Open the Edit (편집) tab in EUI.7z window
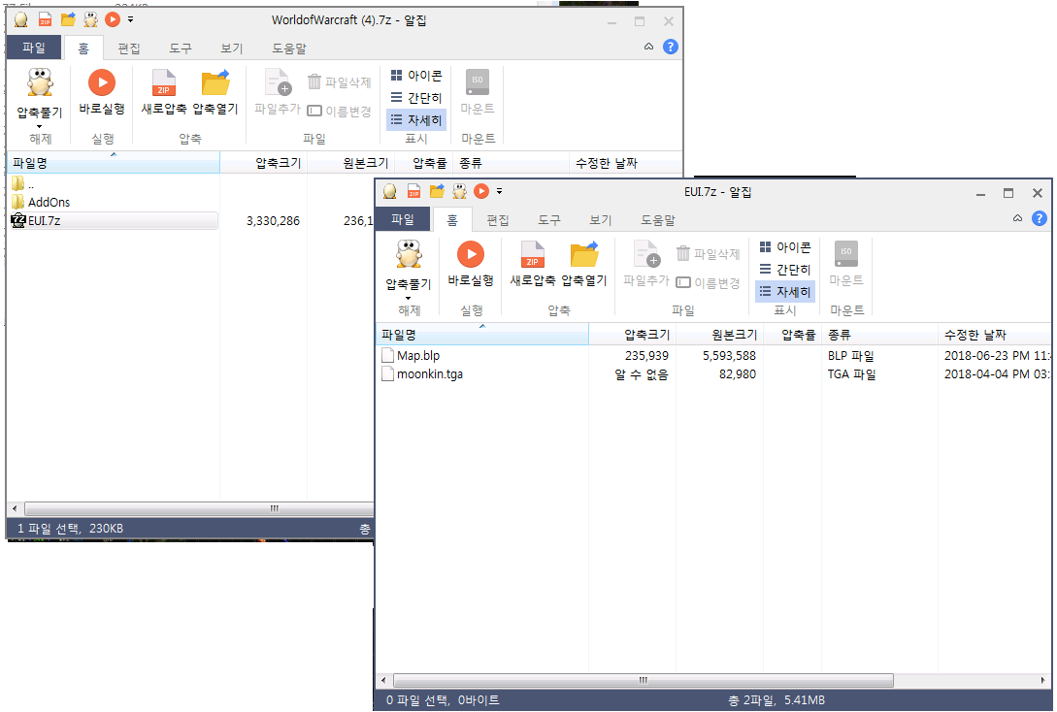The width and height of the screenshot is (1057, 712). pos(497,220)
